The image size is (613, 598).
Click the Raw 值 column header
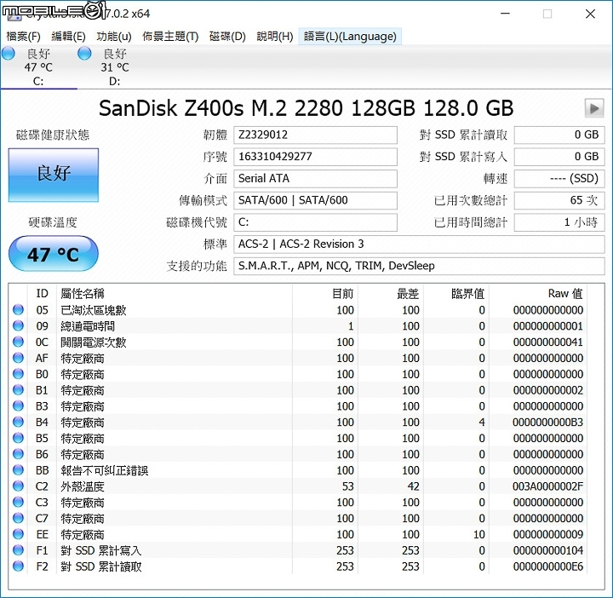pos(537,293)
